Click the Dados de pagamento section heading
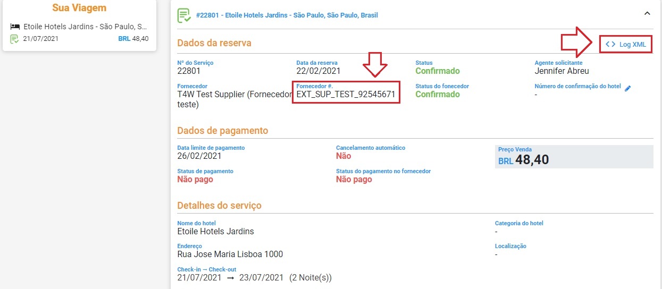Image resolution: width=662 pixels, height=289 pixels. (222, 131)
